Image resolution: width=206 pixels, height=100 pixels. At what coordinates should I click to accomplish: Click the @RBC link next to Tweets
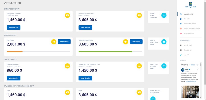[193, 65]
